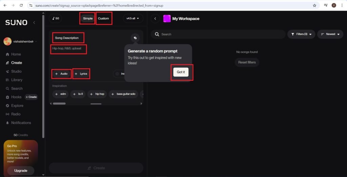Reload the page with the refresh icon
The width and height of the screenshot is (347, 177).
click(21, 5)
